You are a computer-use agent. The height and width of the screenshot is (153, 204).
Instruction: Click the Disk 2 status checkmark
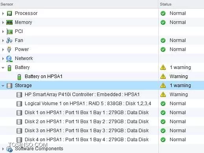coord(163,122)
